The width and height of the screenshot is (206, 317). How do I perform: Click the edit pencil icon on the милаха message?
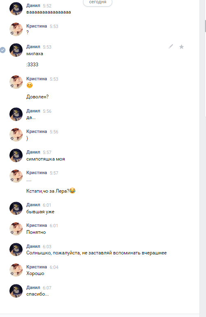171,47
